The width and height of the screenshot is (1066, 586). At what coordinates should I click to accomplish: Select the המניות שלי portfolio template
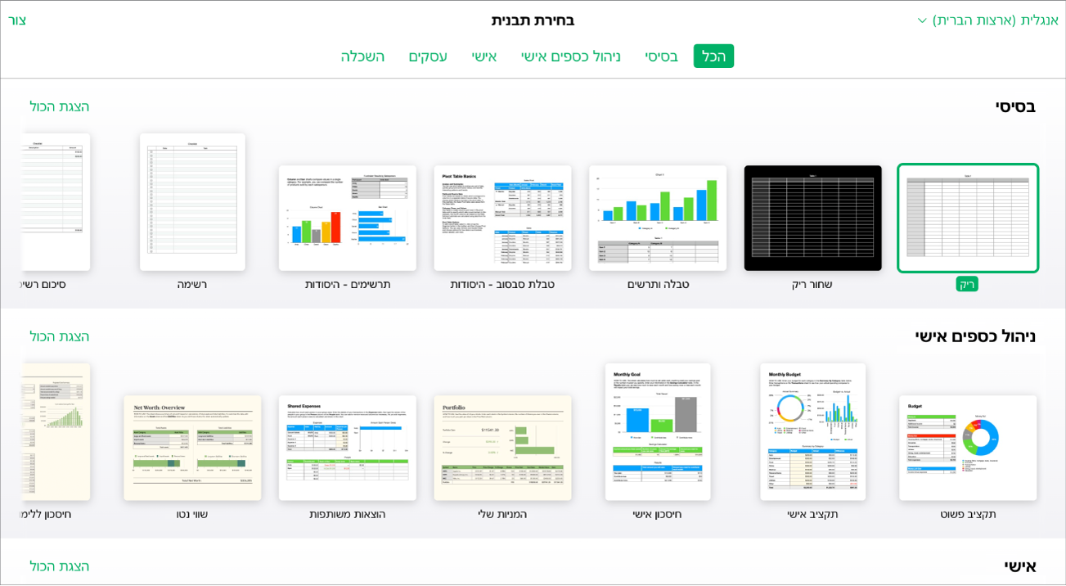[502, 448]
